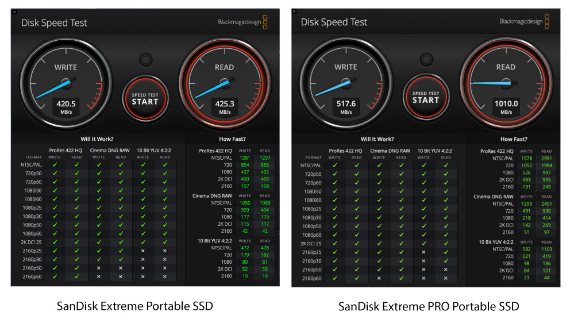Select 'How Fast?' heading in the right window
The image size is (574, 327).
(x=514, y=139)
